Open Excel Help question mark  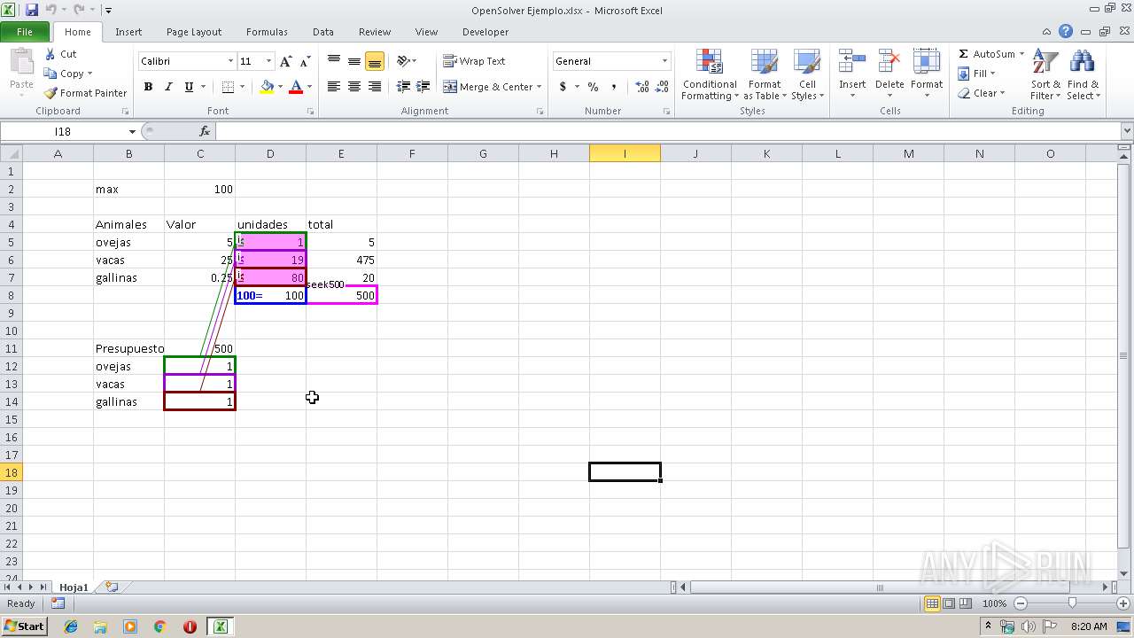[x=1066, y=32]
